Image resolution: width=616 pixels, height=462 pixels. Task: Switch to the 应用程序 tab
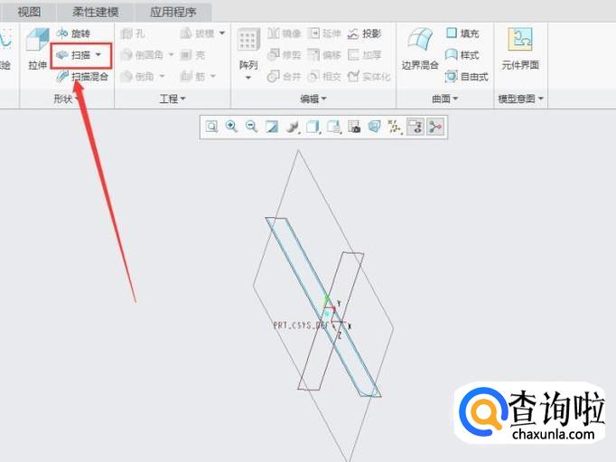173,12
